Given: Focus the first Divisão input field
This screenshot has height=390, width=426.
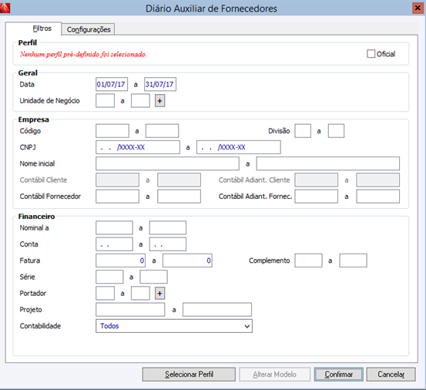Looking at the screenshot, I should tap(303, 131).
